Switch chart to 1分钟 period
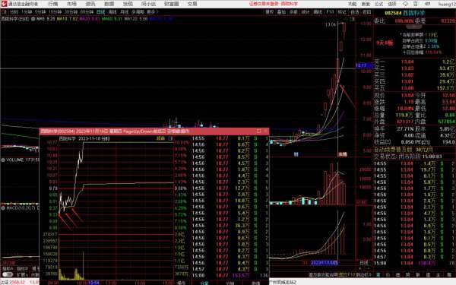The height and width of the screenshot is (285, 456). [x=27, y=12]
